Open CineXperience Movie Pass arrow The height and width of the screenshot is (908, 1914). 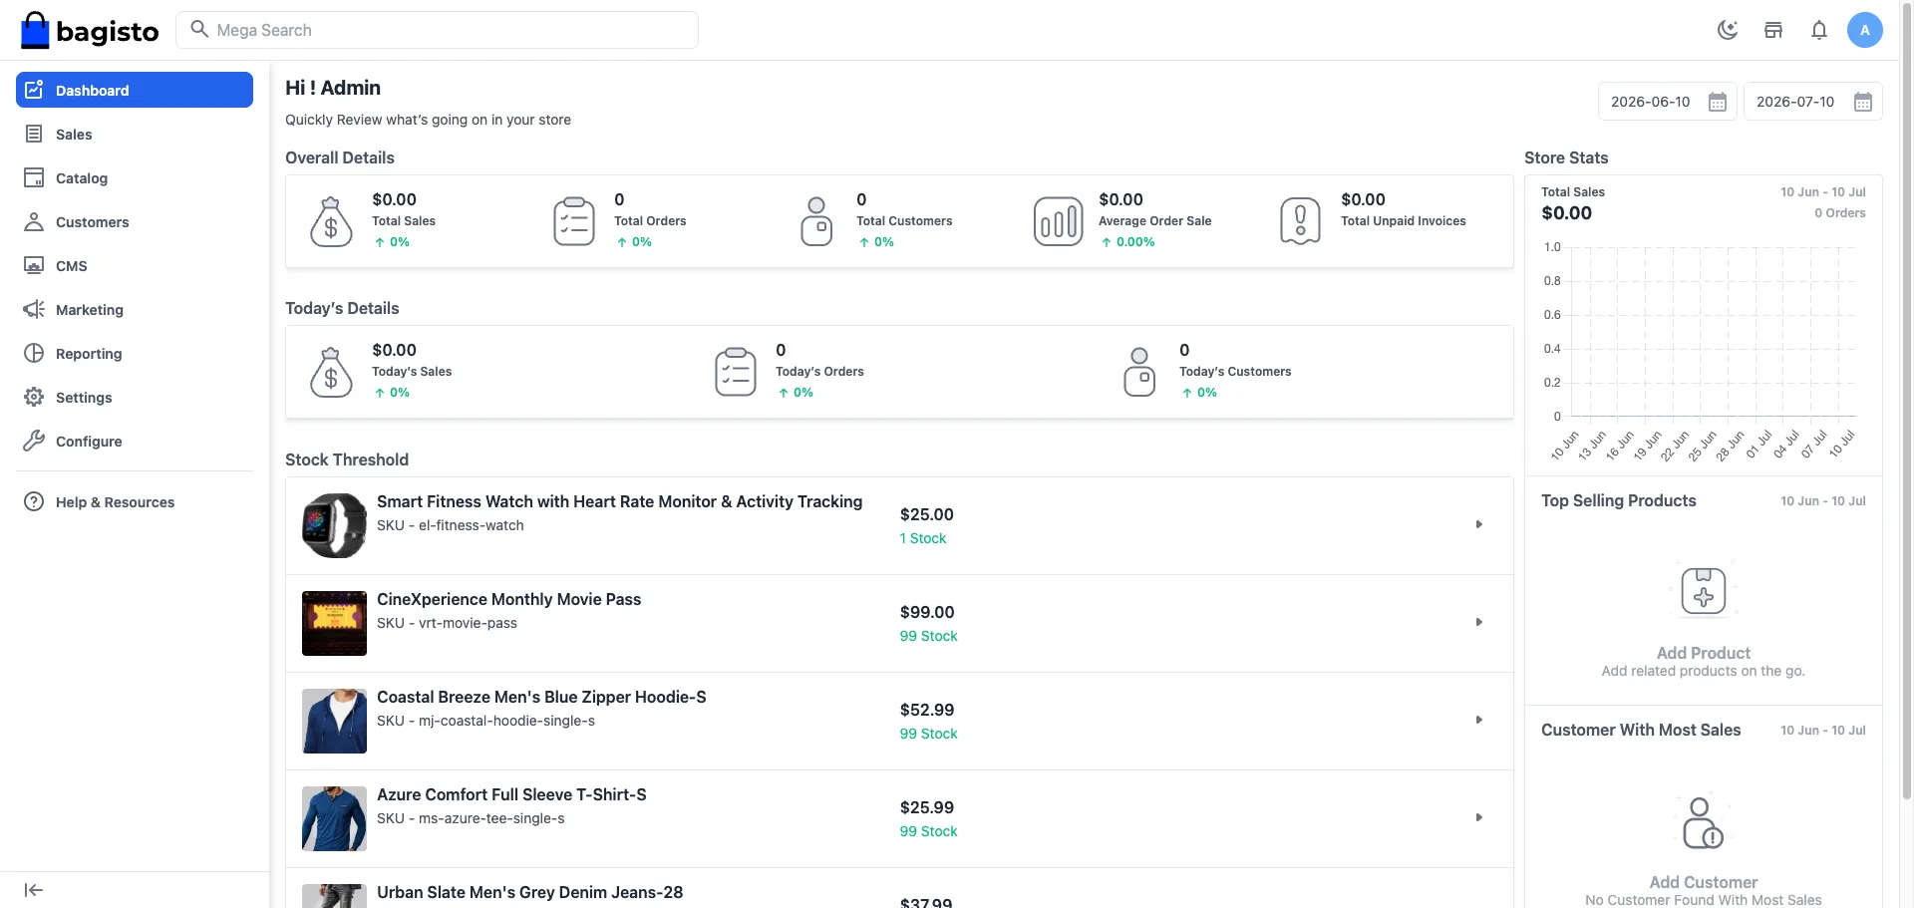point(1479,622)
